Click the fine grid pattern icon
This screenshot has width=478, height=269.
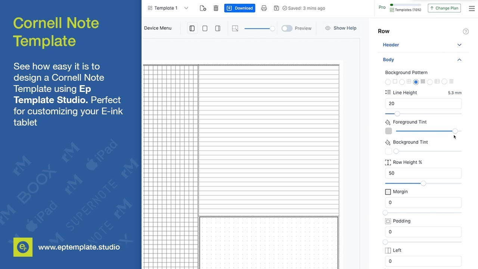coord(423,81)
